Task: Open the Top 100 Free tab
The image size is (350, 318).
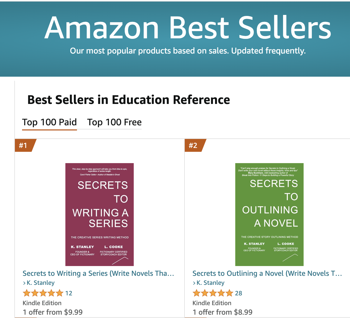Action: (x=114, y=122)
